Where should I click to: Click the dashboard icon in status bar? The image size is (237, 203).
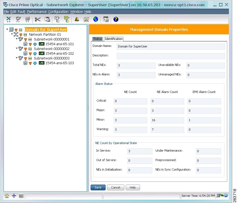click(x=21, y=196)
